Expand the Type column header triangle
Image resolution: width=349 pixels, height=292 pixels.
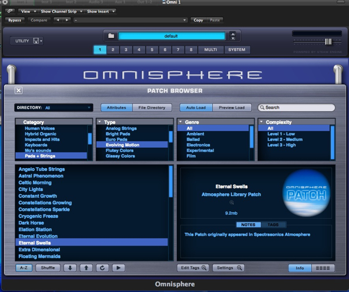99,122
